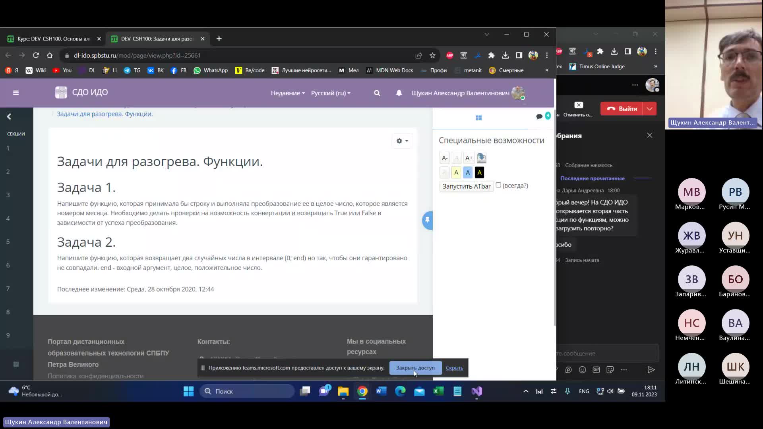Toggle Chrome side panel icon

click(519, 56)
